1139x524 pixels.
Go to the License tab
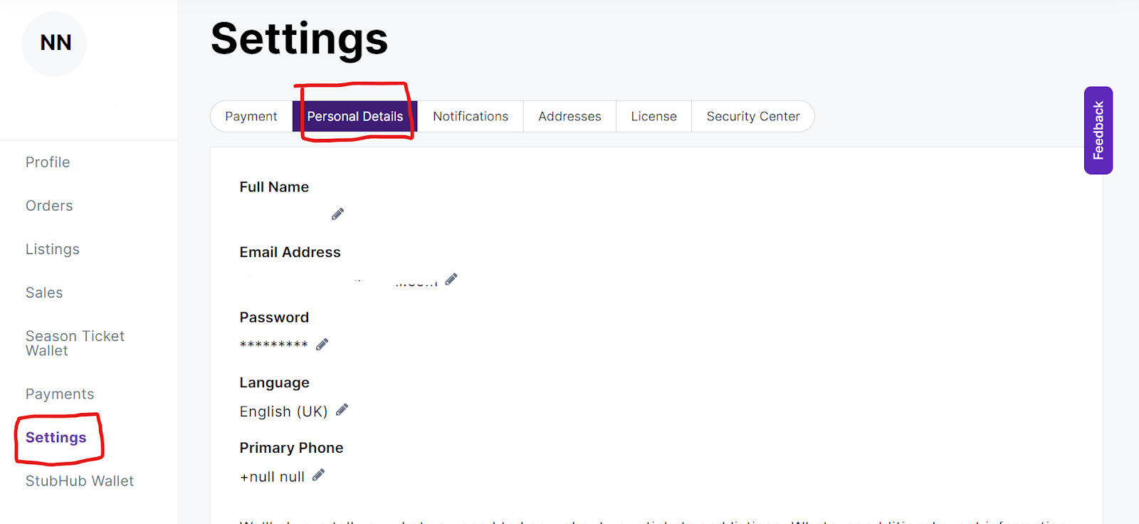point(654,117)
